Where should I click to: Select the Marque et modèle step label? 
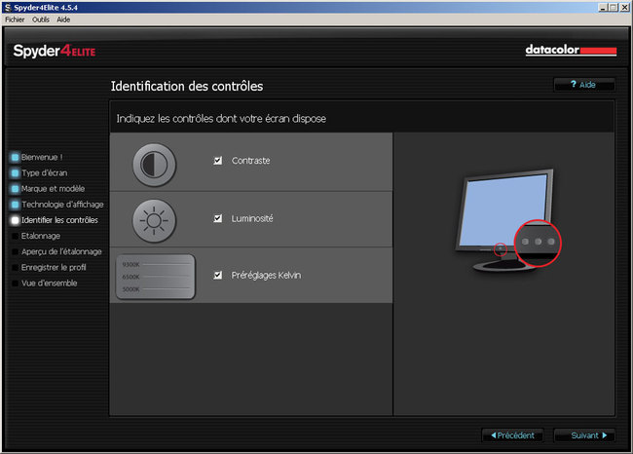click(53, 189)
